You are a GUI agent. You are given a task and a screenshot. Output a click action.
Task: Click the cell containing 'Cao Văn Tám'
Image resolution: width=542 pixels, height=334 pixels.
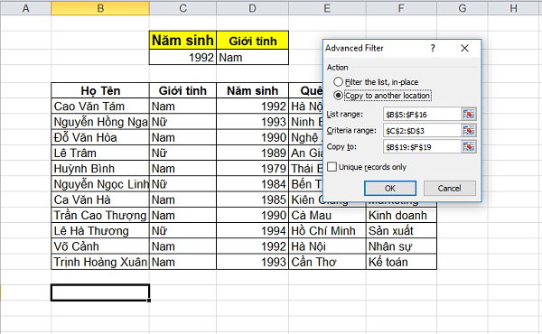[x=100, y=106]
